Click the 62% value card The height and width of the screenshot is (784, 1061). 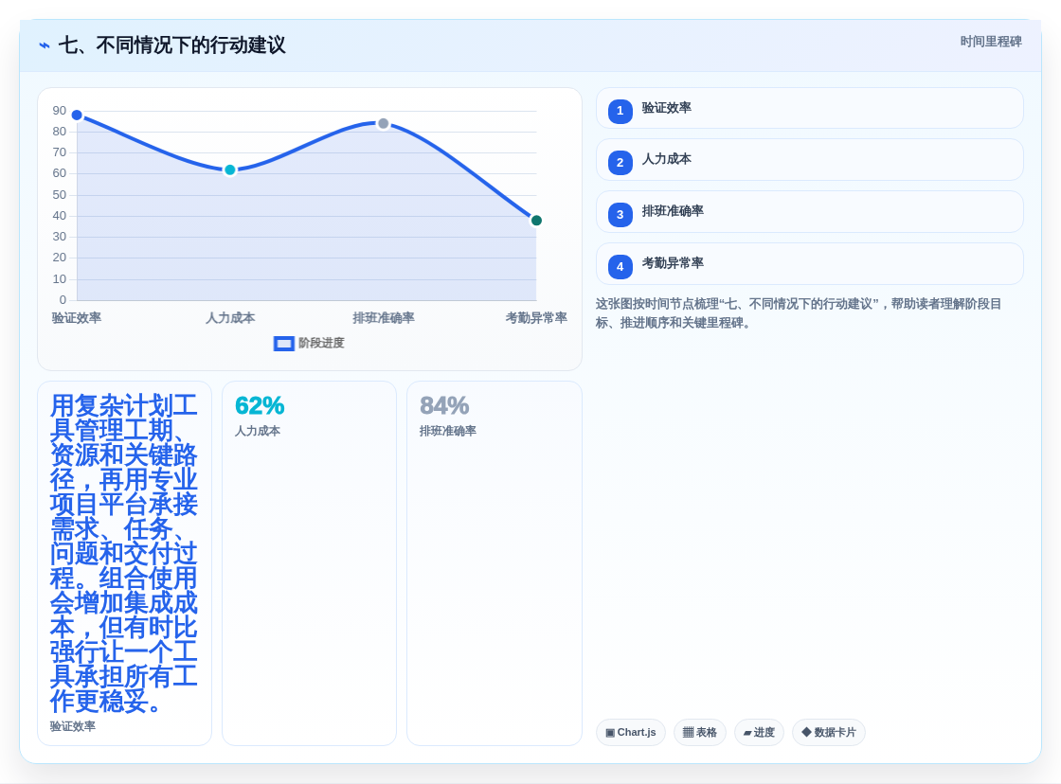click(x=309, y=563)
